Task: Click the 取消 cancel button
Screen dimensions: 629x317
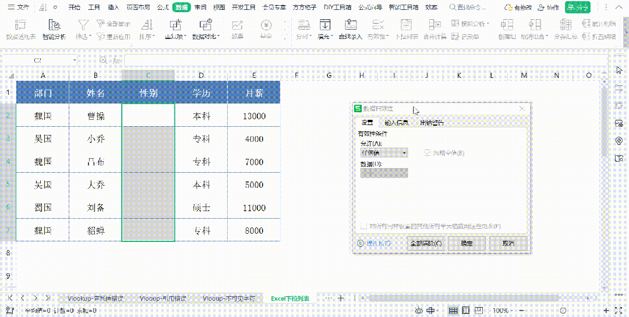Action: (x=508, y=243)
